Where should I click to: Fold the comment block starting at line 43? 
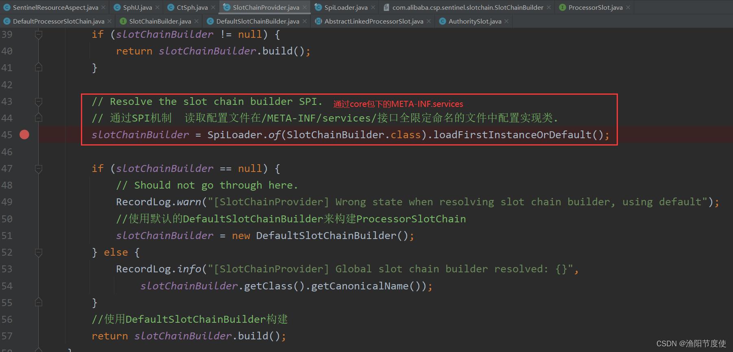coord(39,102)
